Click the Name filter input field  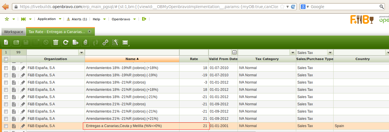click(132, 53)
